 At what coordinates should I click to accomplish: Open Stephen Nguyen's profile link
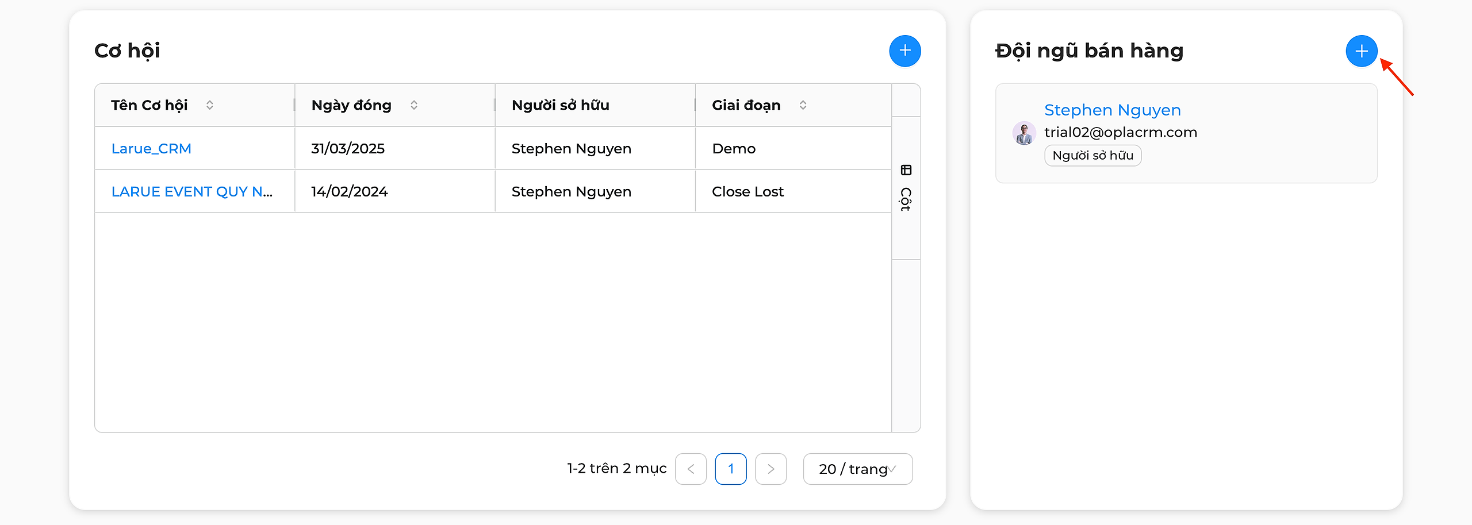tap(1113, 110)
